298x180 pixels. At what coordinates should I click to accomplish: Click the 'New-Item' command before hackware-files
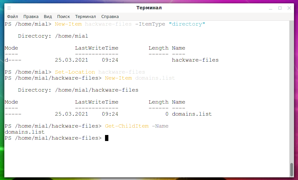pos(68,24)
